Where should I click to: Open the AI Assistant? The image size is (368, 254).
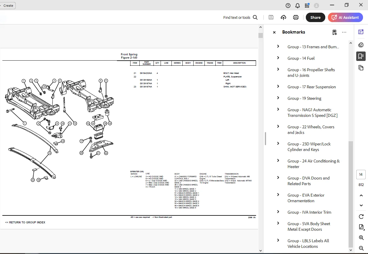345,17
